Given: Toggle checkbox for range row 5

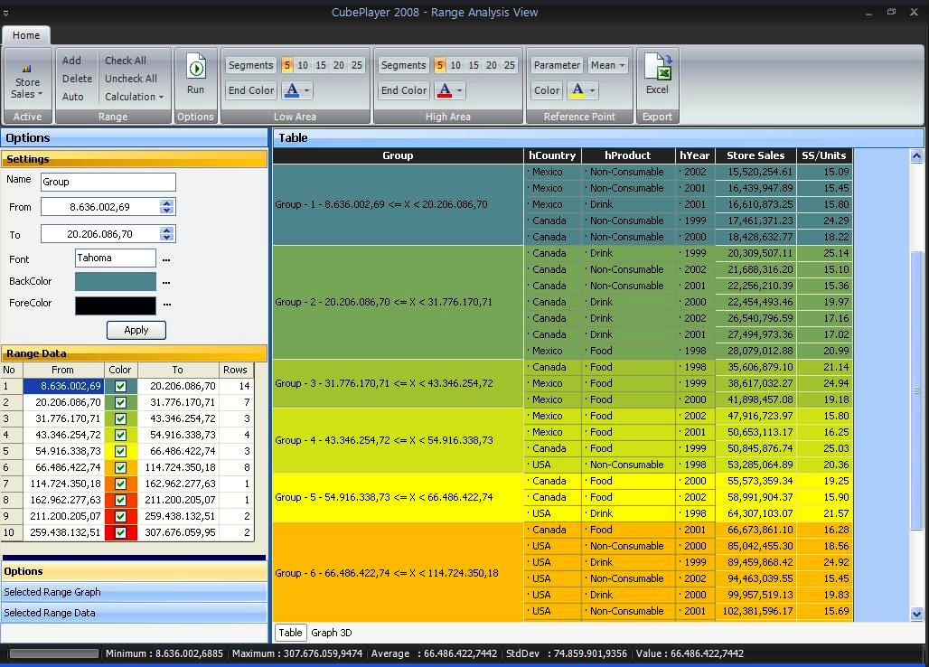Looking at the screenshot, I should click(x=121, y=451).
